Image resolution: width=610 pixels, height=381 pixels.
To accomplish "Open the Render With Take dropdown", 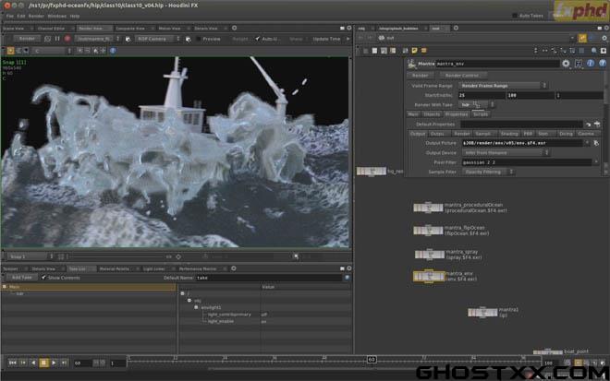I will tap(477, 104).
